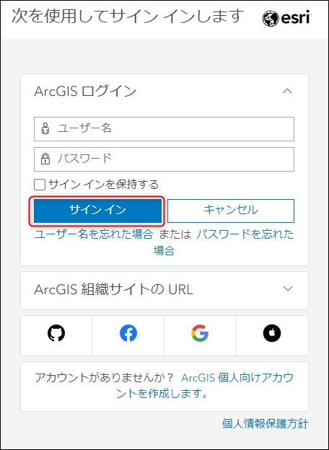Open the 個人情報保護方針 link
The image size is (329, 450).
265,423
